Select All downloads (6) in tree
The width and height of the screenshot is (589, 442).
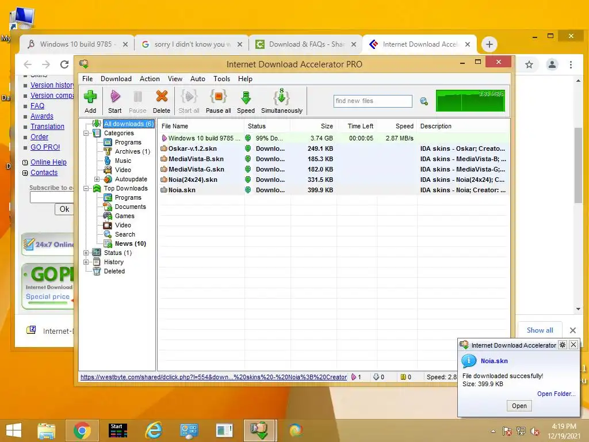(128, 124)
